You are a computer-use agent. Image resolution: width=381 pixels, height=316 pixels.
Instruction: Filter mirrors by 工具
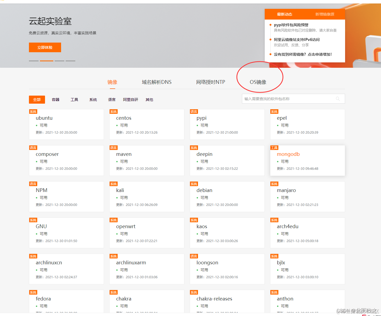pos(74,100)
